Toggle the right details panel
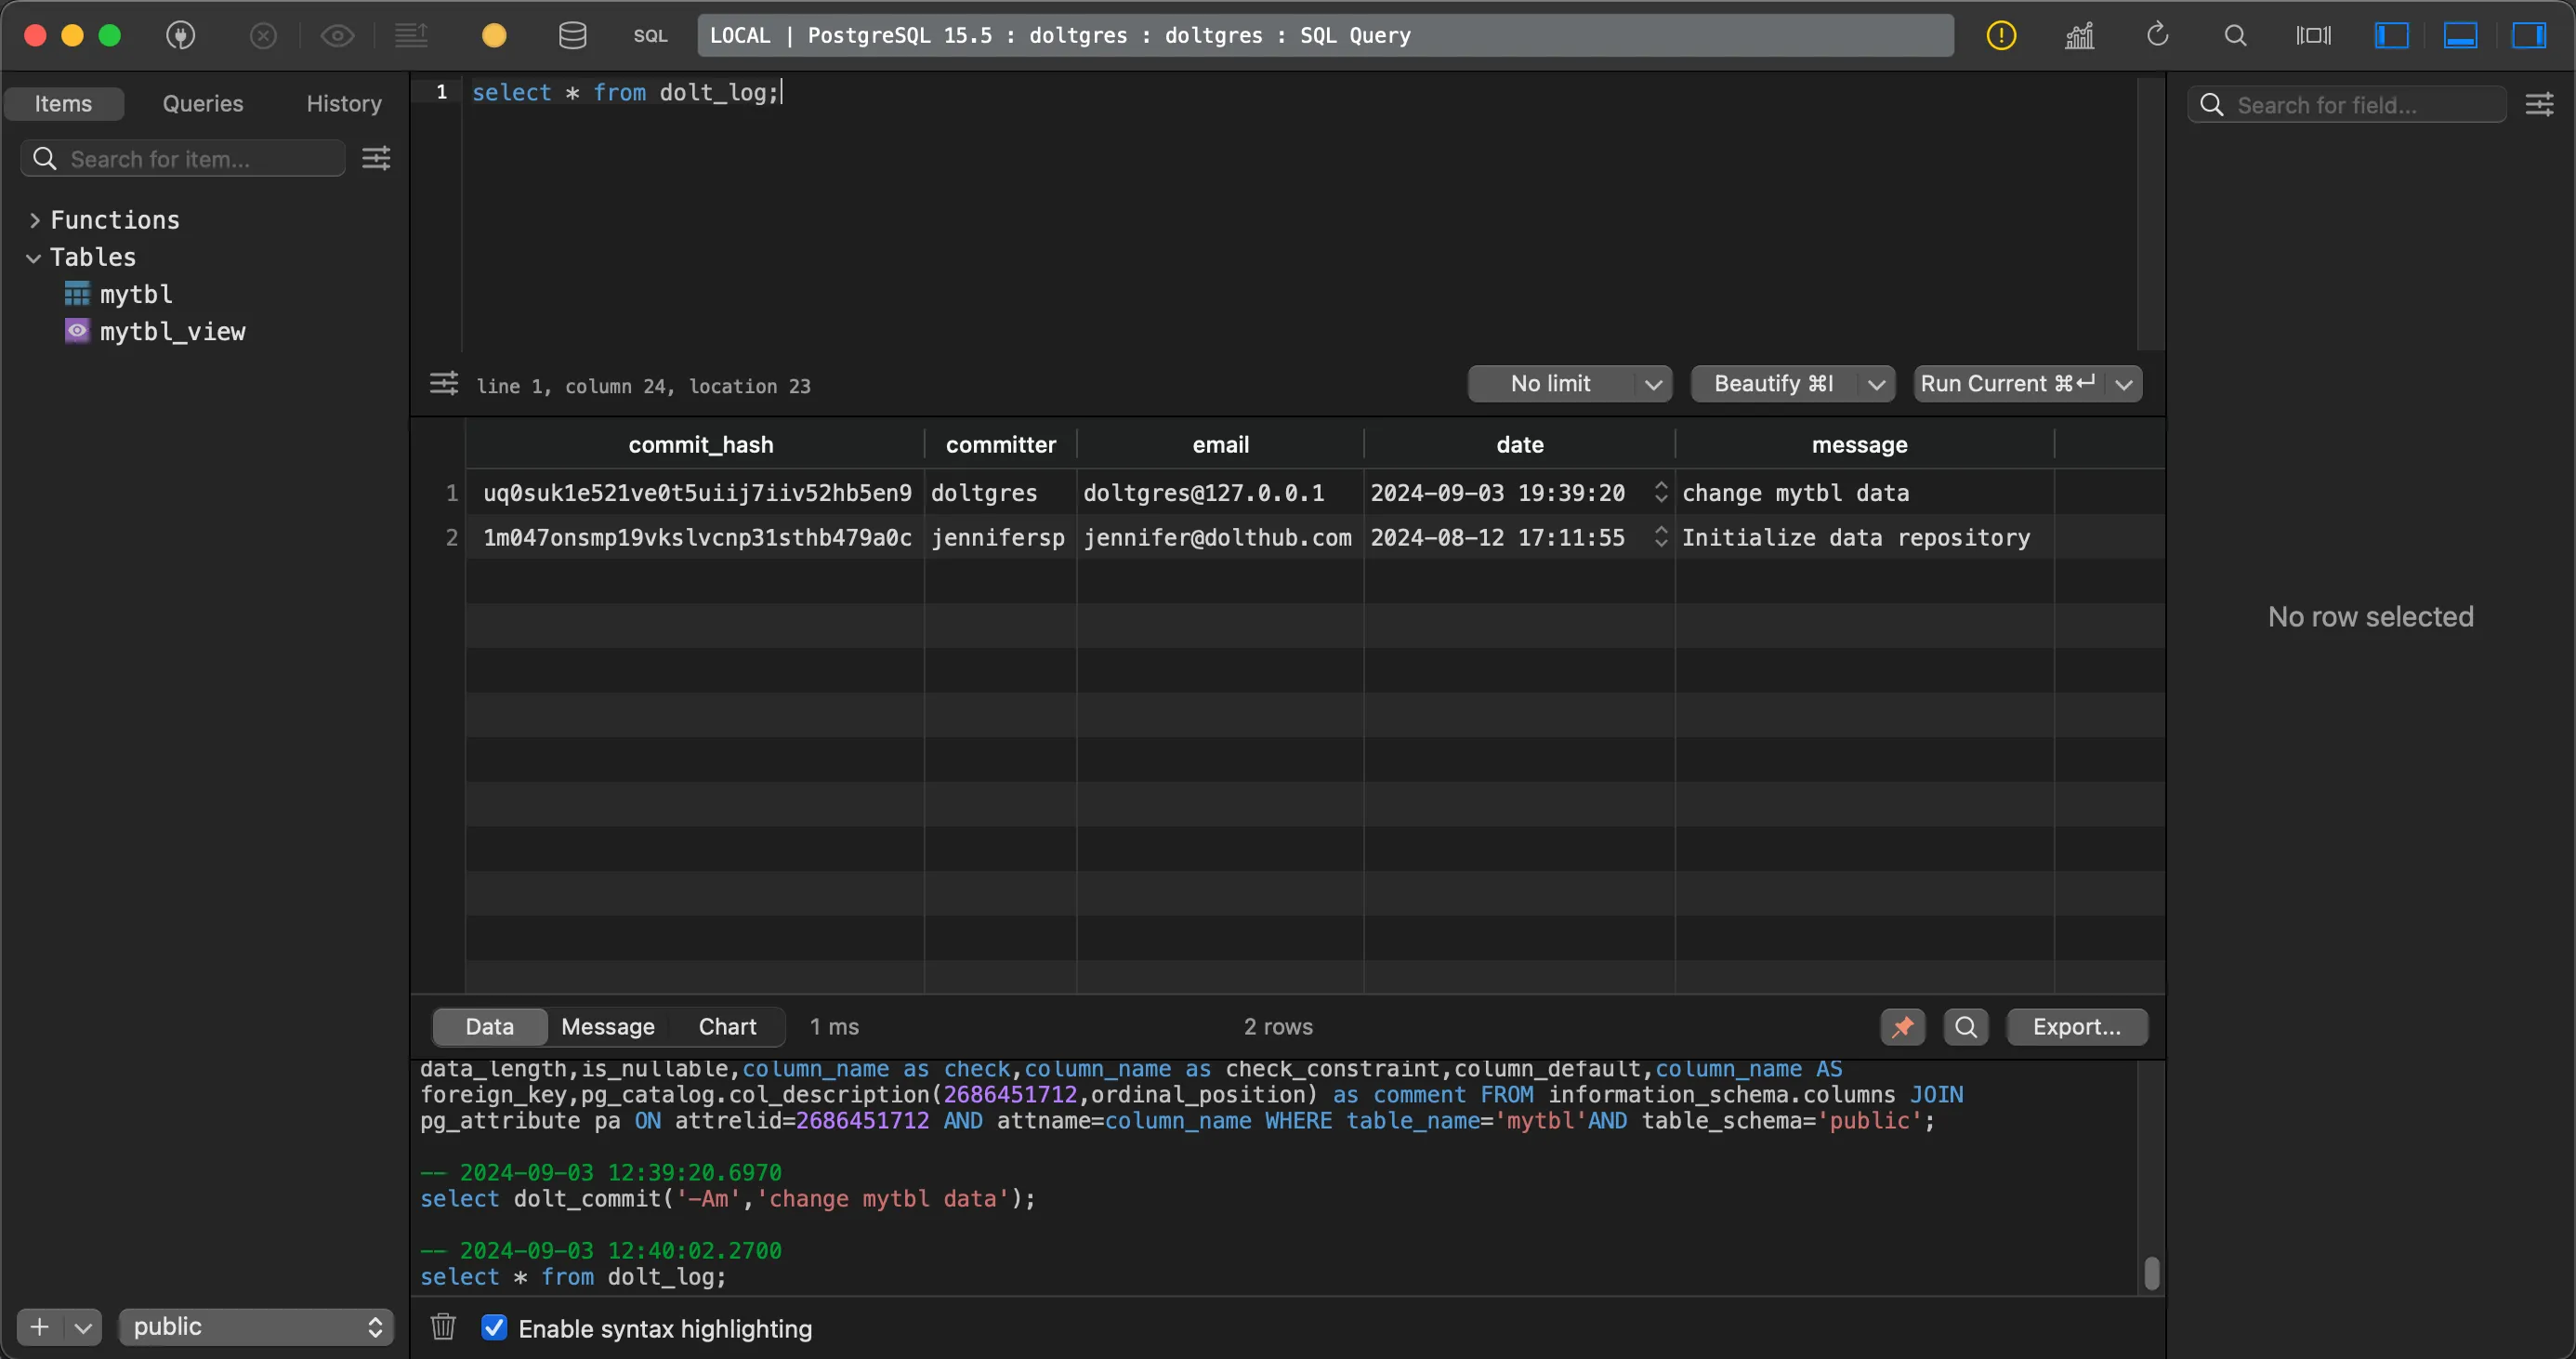 [x=2529, y=36]
